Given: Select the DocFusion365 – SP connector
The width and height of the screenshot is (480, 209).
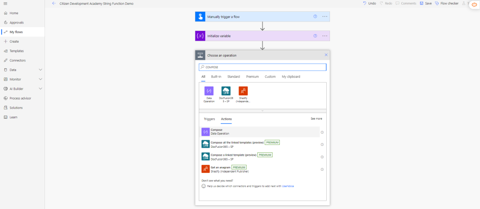Looking at the screenshot, I should [x=226, y=94].
